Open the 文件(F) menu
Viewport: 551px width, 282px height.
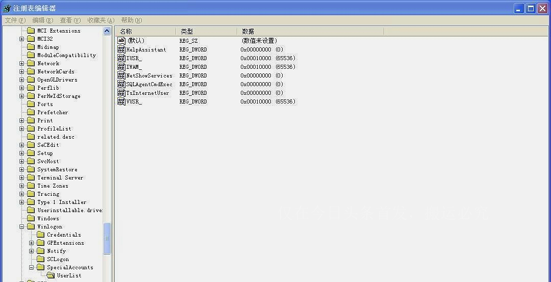pyautogui.click(x=15, y=20)
